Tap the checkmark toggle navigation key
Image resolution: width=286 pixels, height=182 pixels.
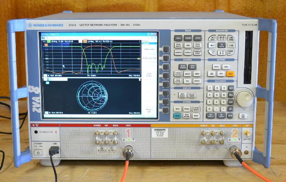pyautogui.click(x=212, y=53)
